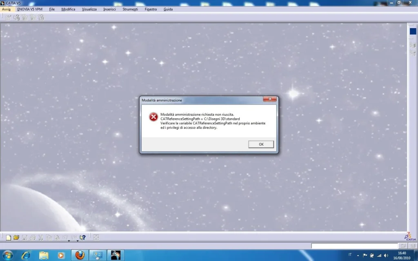Open the Inserisci menu
The image size is (418, 261).
[x=109, y=9]
